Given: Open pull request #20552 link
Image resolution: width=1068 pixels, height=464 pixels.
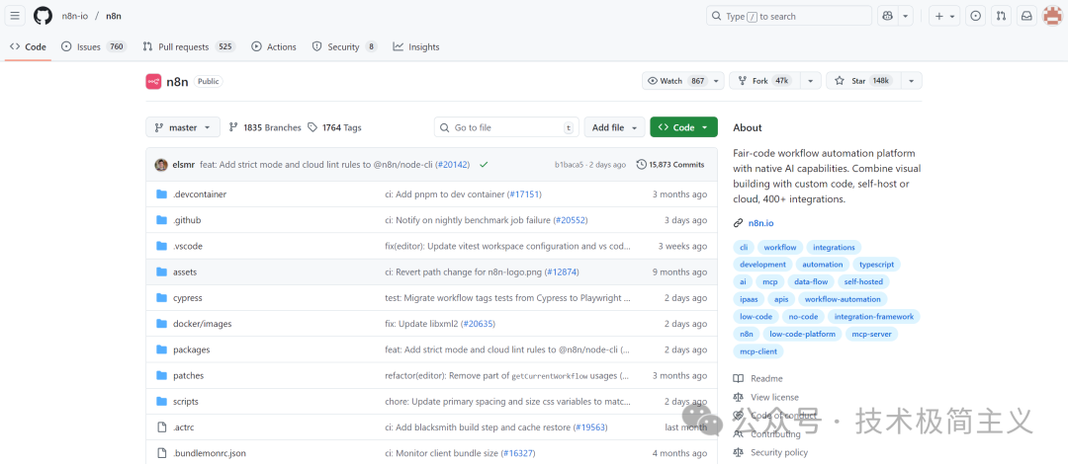Looking at the screenshot, I should 571,220.
